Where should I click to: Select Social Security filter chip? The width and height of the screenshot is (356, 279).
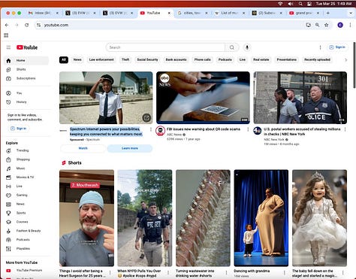[147, 59]
